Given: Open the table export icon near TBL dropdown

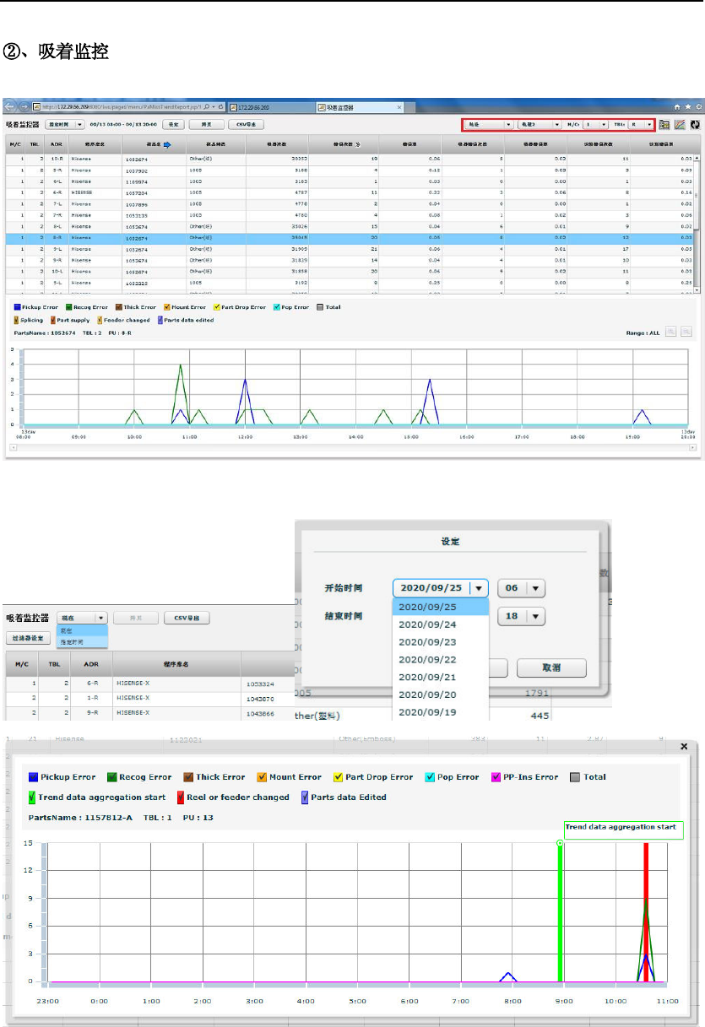Looking at the screenshot, I should pyautogui.click(x=664, y=124).
